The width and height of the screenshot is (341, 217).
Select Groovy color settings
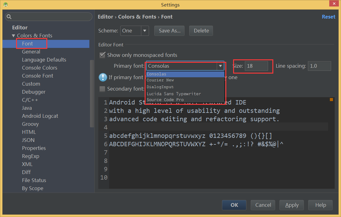(x=30, y=124)
